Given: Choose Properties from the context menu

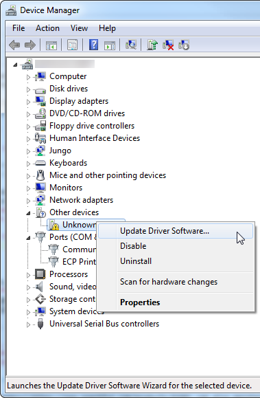Looking at the screenshot, I should tap(176, 302).
